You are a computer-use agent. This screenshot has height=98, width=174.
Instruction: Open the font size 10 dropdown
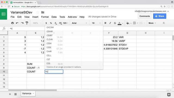96,23
